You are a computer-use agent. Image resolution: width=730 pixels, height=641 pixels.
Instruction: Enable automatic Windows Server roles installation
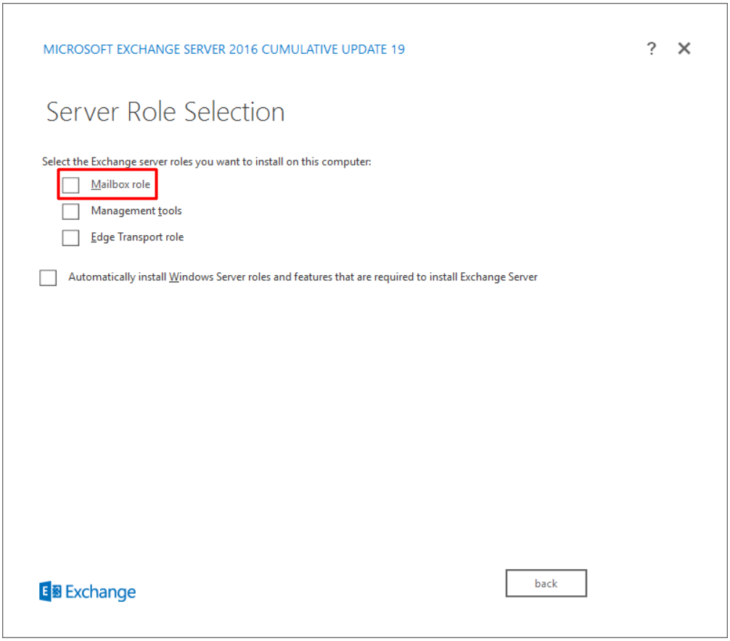(48, 277)
